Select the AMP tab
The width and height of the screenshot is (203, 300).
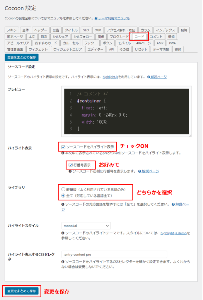160,43
